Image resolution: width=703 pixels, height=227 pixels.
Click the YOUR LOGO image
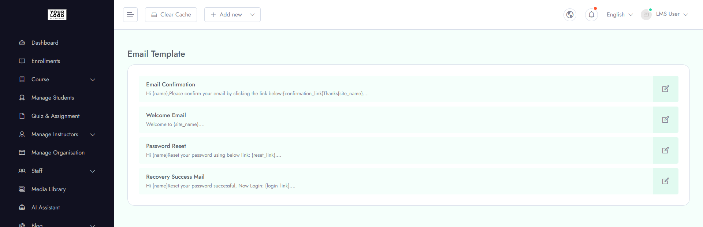pyautogui.click(x=57, y=15)
